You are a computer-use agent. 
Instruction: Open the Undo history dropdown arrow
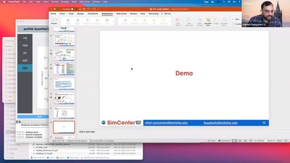click(x=91, y=9)
